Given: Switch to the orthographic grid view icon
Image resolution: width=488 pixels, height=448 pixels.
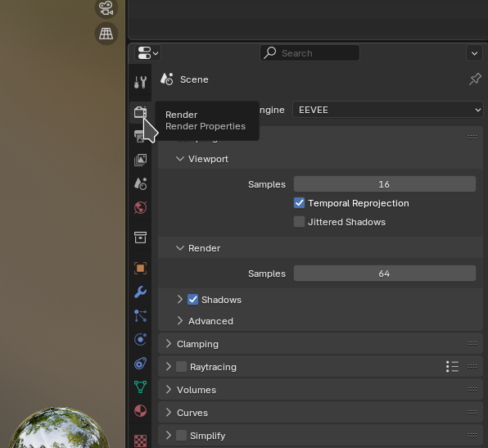Looking at the screenshot, I should click(106, 34).
